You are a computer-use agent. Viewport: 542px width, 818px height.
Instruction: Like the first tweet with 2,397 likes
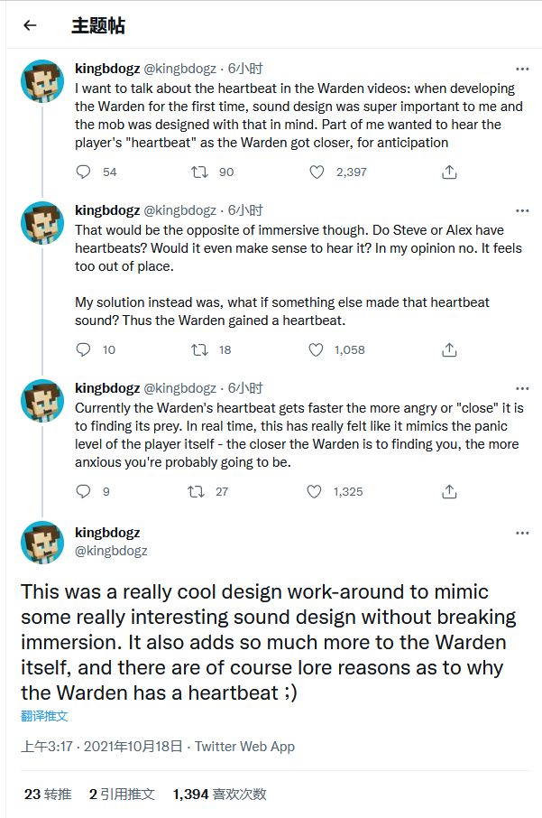tap(316, 172)
